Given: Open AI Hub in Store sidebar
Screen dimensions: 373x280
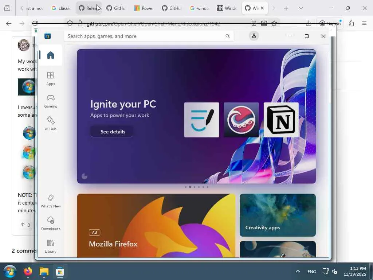Looking at the screenshot, I should (x=50, y=124).
